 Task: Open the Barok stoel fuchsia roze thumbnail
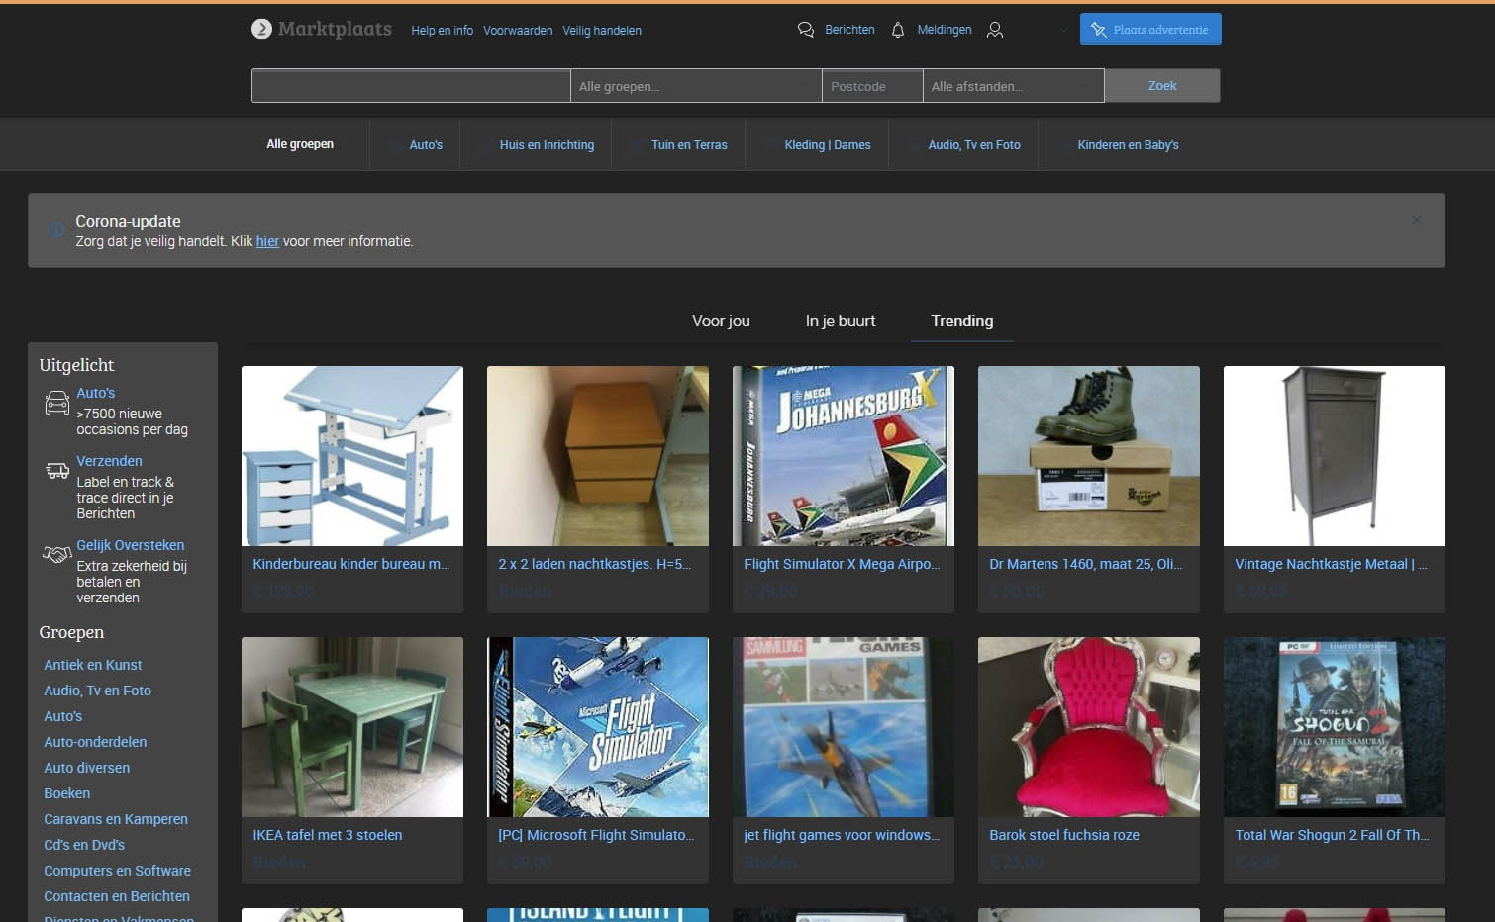pyautogui.click(x=1088, y=727)
